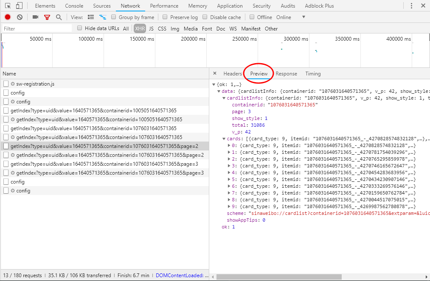The width and height of the screenshot is (430, 281).
Task: Tick the Hide data URLs checkbox
Action: point(80,28)
